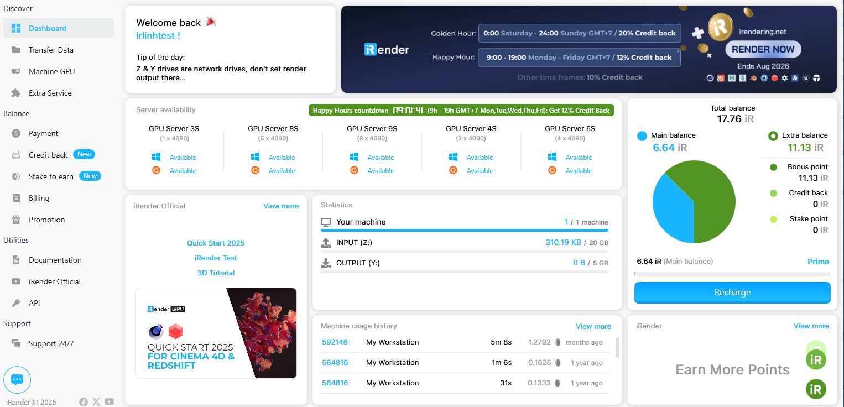
Task: Click the Promotion gift icon
Action: 16,220
